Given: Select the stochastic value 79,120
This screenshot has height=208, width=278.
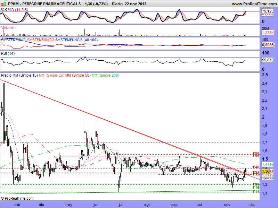Looking at the screenshot, I should pyautogui.click(x=268, y=11).
